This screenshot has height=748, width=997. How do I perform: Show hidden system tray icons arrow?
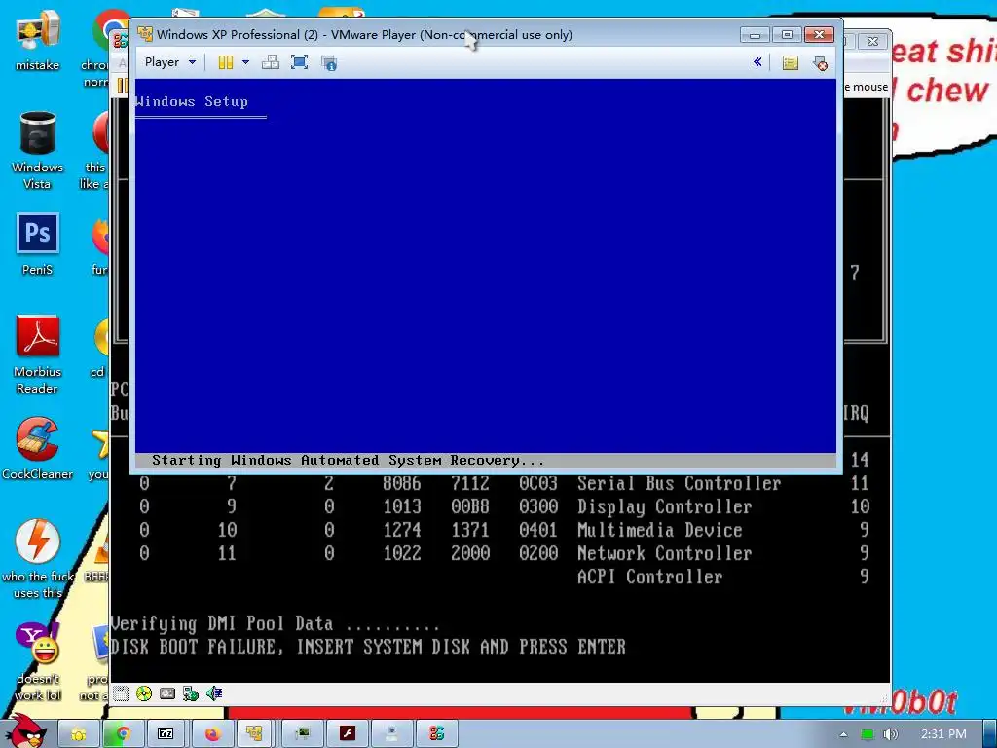click(x=843, y=734)
